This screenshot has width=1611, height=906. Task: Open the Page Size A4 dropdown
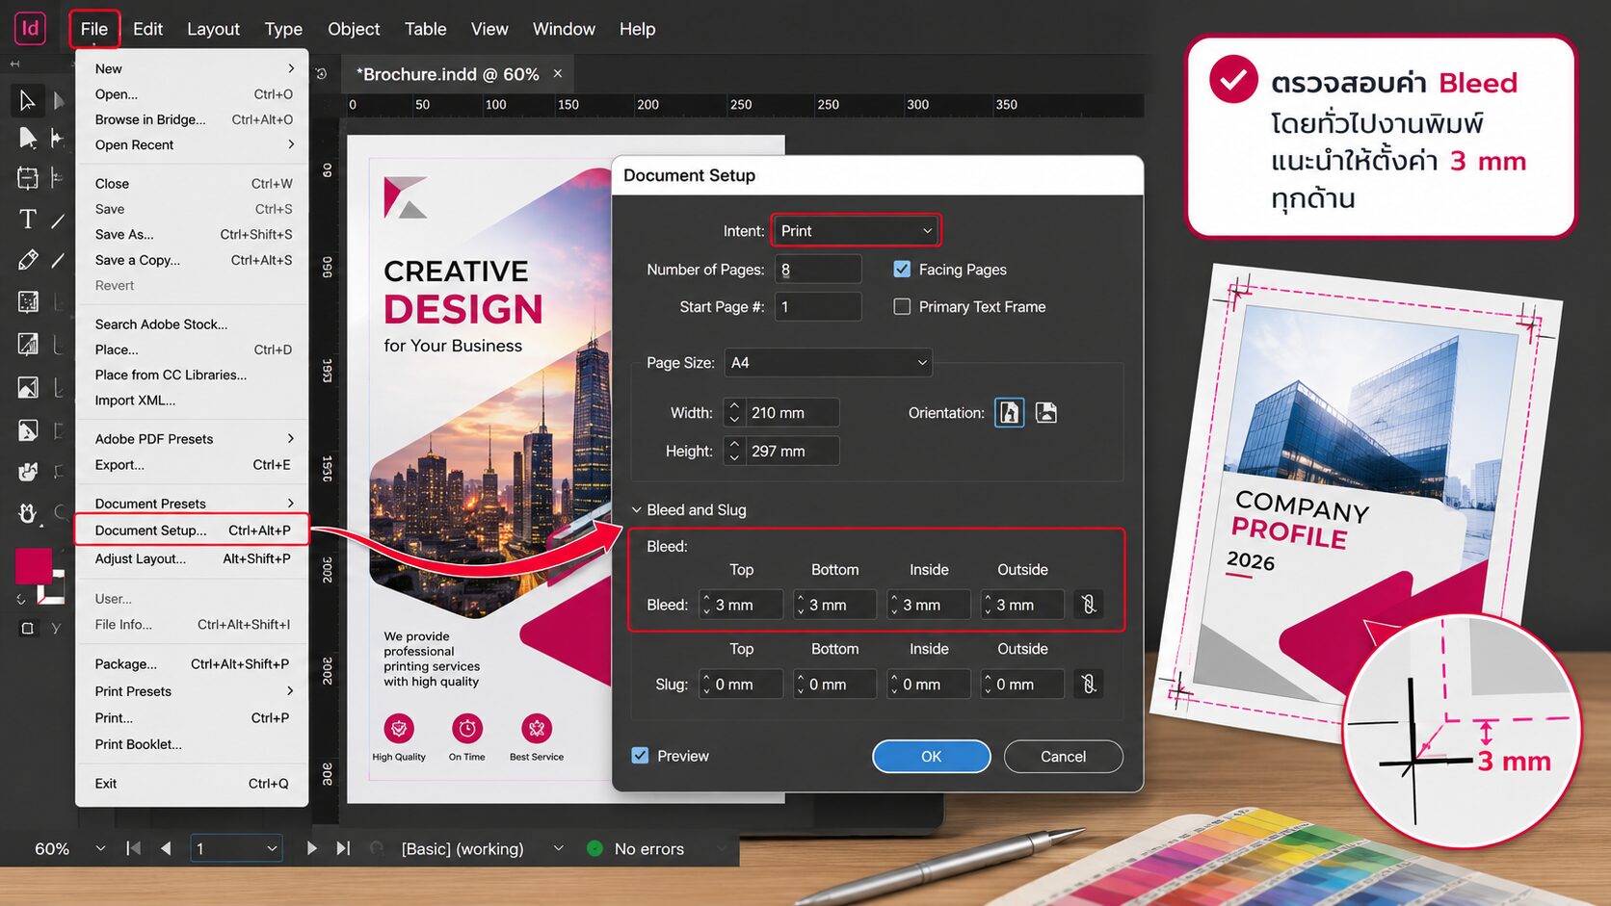(828, 363)
